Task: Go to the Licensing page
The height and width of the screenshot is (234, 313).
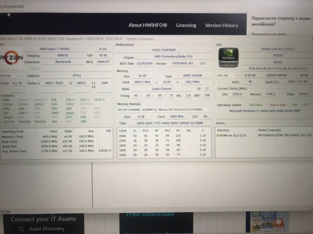Action: (186, 25)
